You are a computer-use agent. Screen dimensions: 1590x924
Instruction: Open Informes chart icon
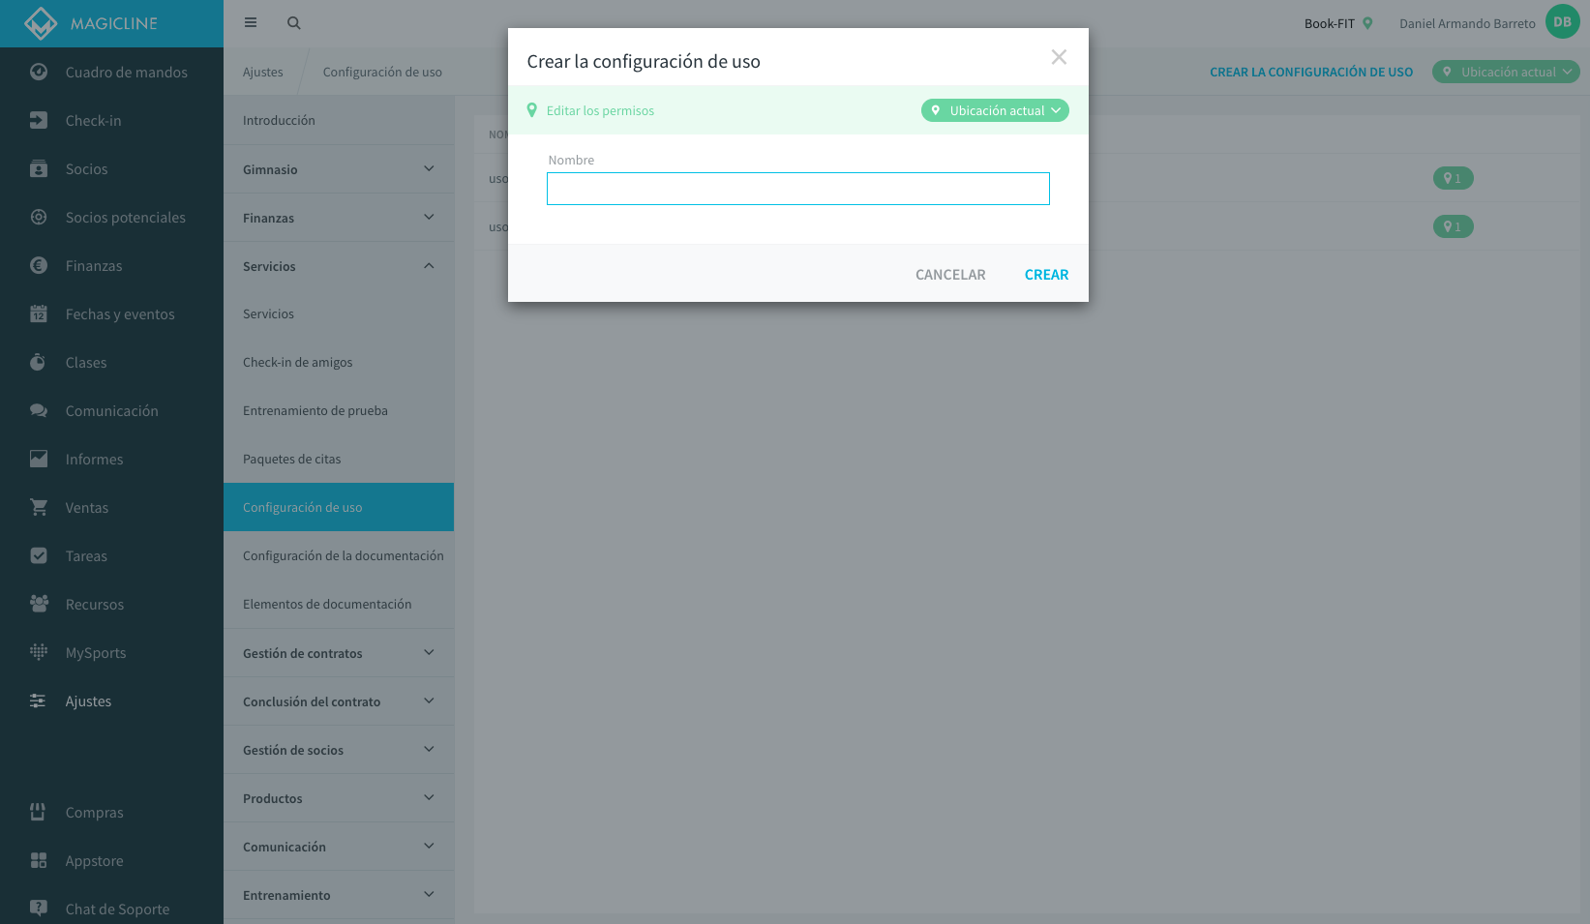[x=39, y=459]
